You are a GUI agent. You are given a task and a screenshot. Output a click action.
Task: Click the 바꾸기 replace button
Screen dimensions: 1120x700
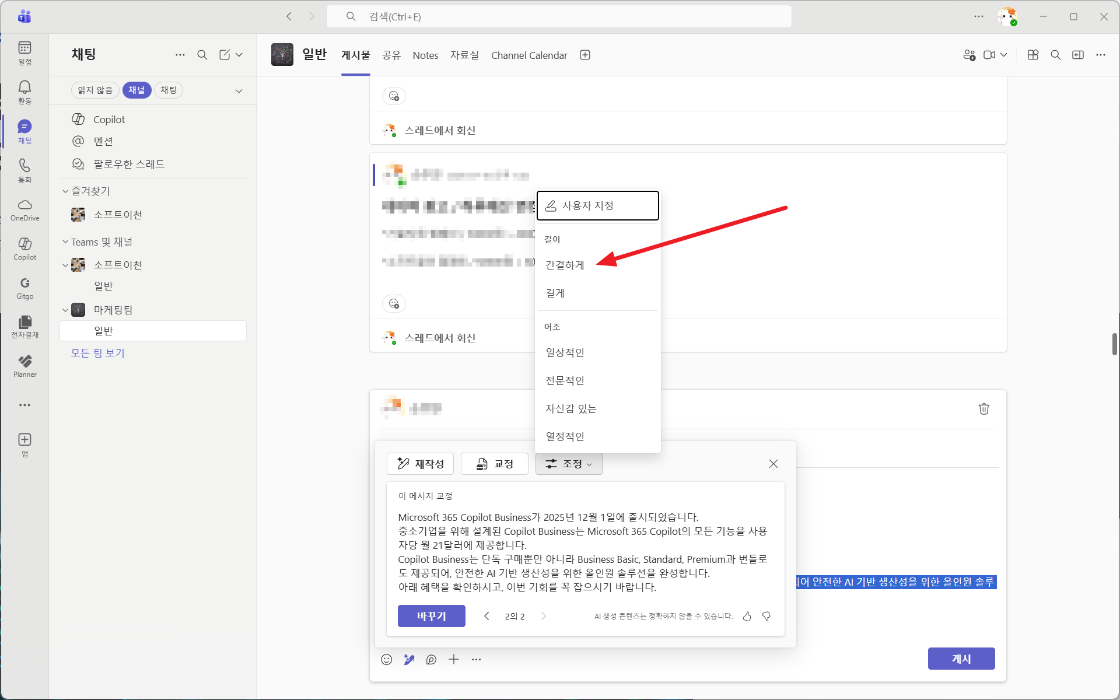tap(431, 616)
